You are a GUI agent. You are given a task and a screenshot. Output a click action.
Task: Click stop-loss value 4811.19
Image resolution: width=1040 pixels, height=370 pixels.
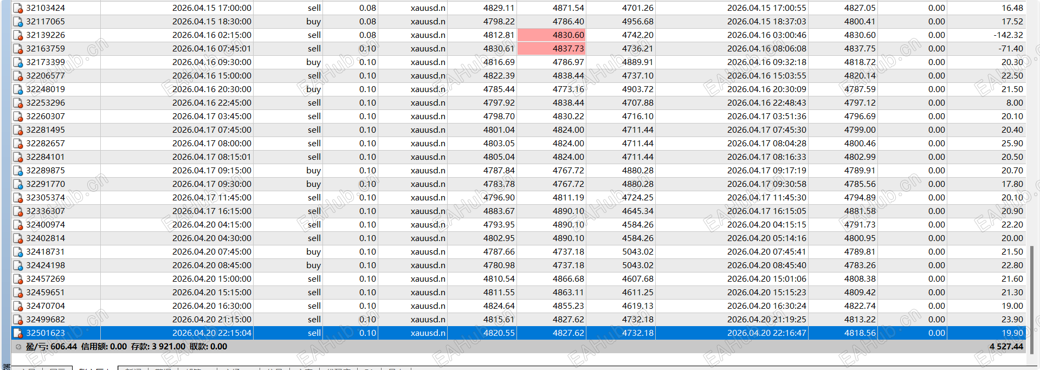[x=569, y=198]
